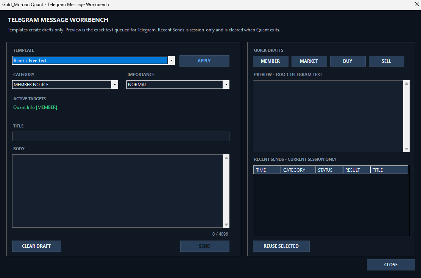The height and width of the screenshot is (278, 421).
Task: Click the Quant Info [MEMBER] active target
Action: point(35,107)
